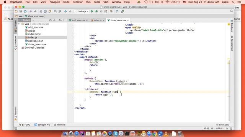Open the LF line separator selector
The height and width of the screenshot is (137, 245).
213,129
